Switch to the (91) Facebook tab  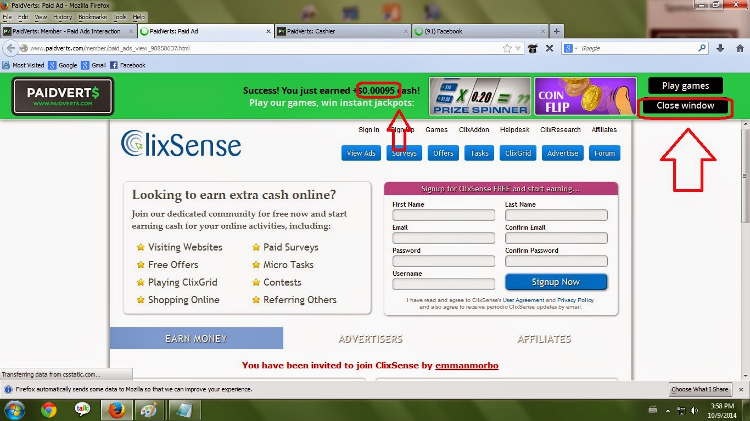[480, 31]
